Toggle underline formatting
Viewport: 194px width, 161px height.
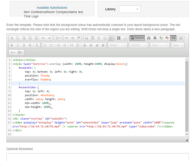click(x=24, y=45)
